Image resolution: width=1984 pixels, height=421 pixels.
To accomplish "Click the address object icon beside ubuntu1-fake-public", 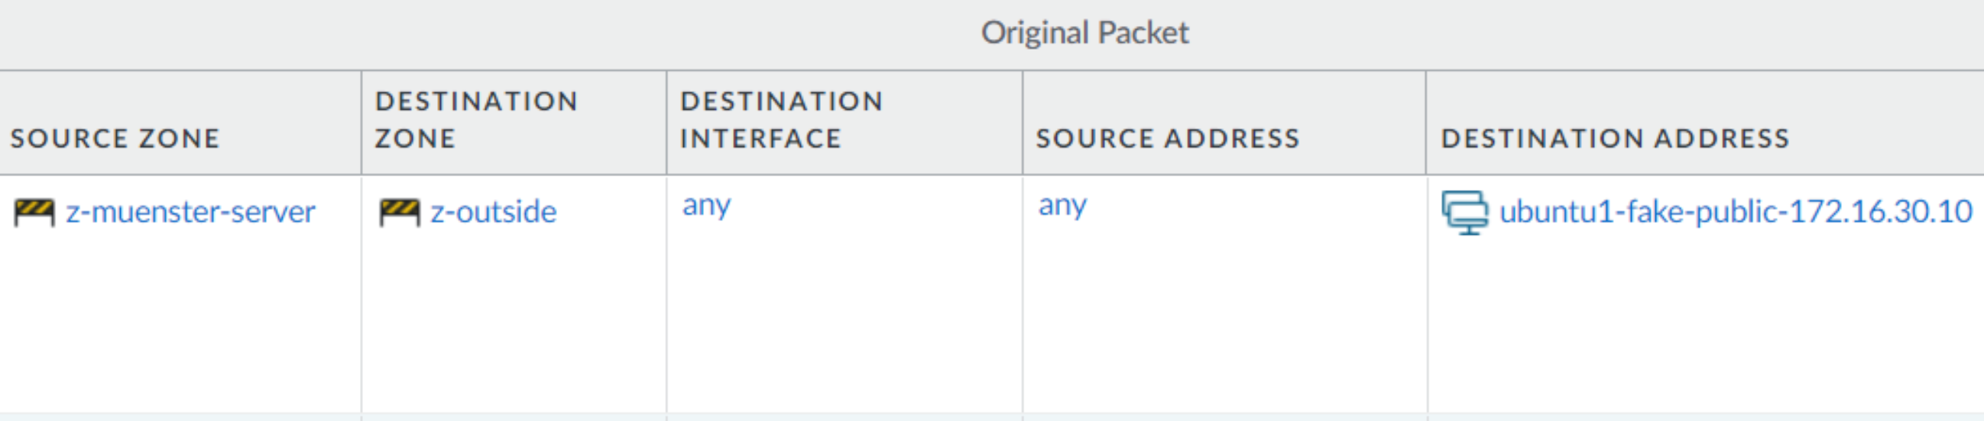I will click(1464, 212).
